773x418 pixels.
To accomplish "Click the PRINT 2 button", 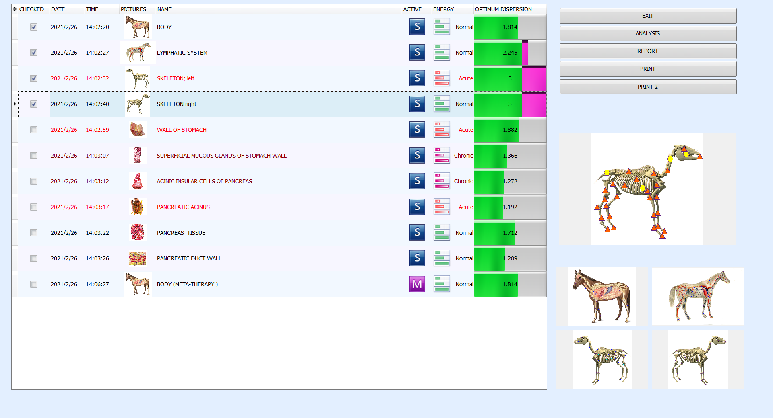I will [648, 87].
